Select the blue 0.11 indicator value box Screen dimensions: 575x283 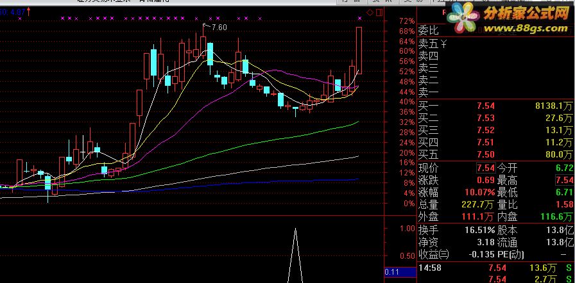[400, 272]
